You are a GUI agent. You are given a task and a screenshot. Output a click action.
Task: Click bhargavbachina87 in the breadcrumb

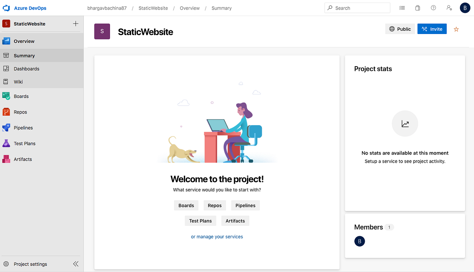pos(107,8)
